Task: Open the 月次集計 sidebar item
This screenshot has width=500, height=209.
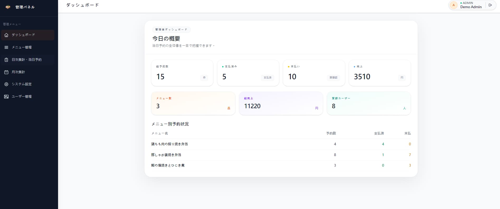Action: pos(28,72)
